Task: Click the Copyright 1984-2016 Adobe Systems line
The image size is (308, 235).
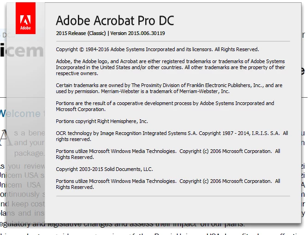Action: tap(157, 49)
